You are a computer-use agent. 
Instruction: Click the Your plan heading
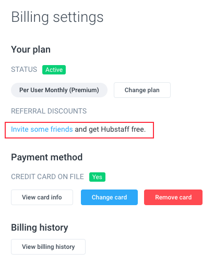[x=31, y=49]
